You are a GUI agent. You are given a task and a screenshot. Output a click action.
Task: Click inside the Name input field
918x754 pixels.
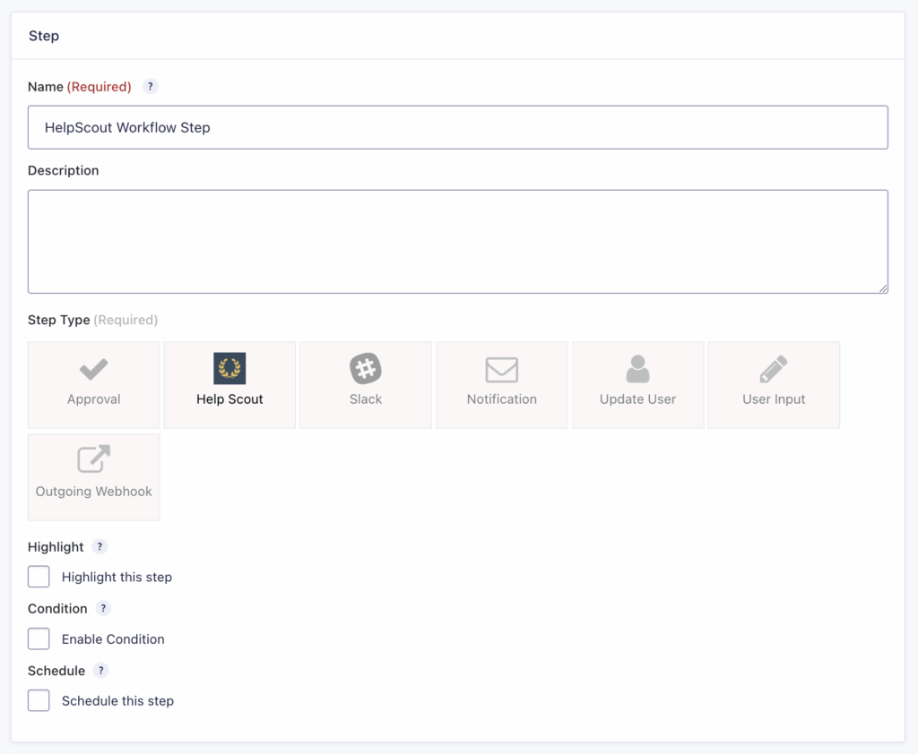click(457, 127)
